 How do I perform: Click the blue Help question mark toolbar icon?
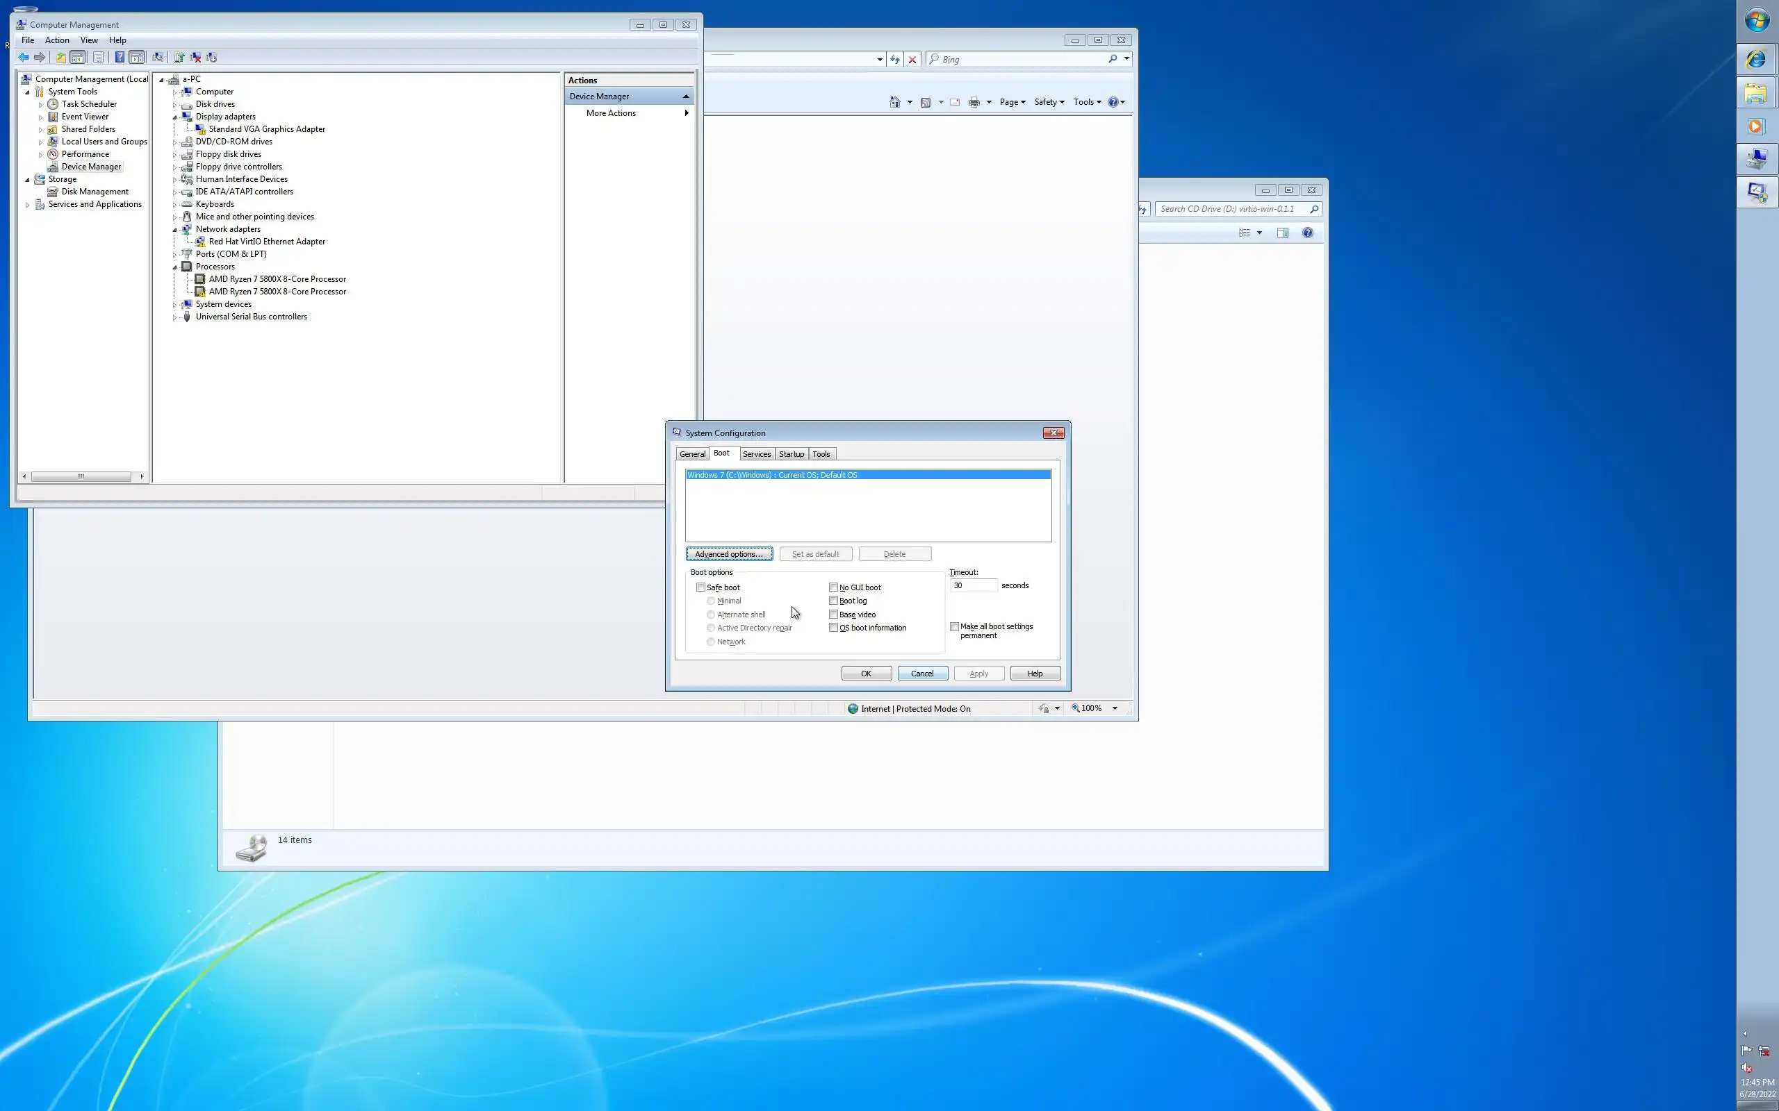coord(119,58)
